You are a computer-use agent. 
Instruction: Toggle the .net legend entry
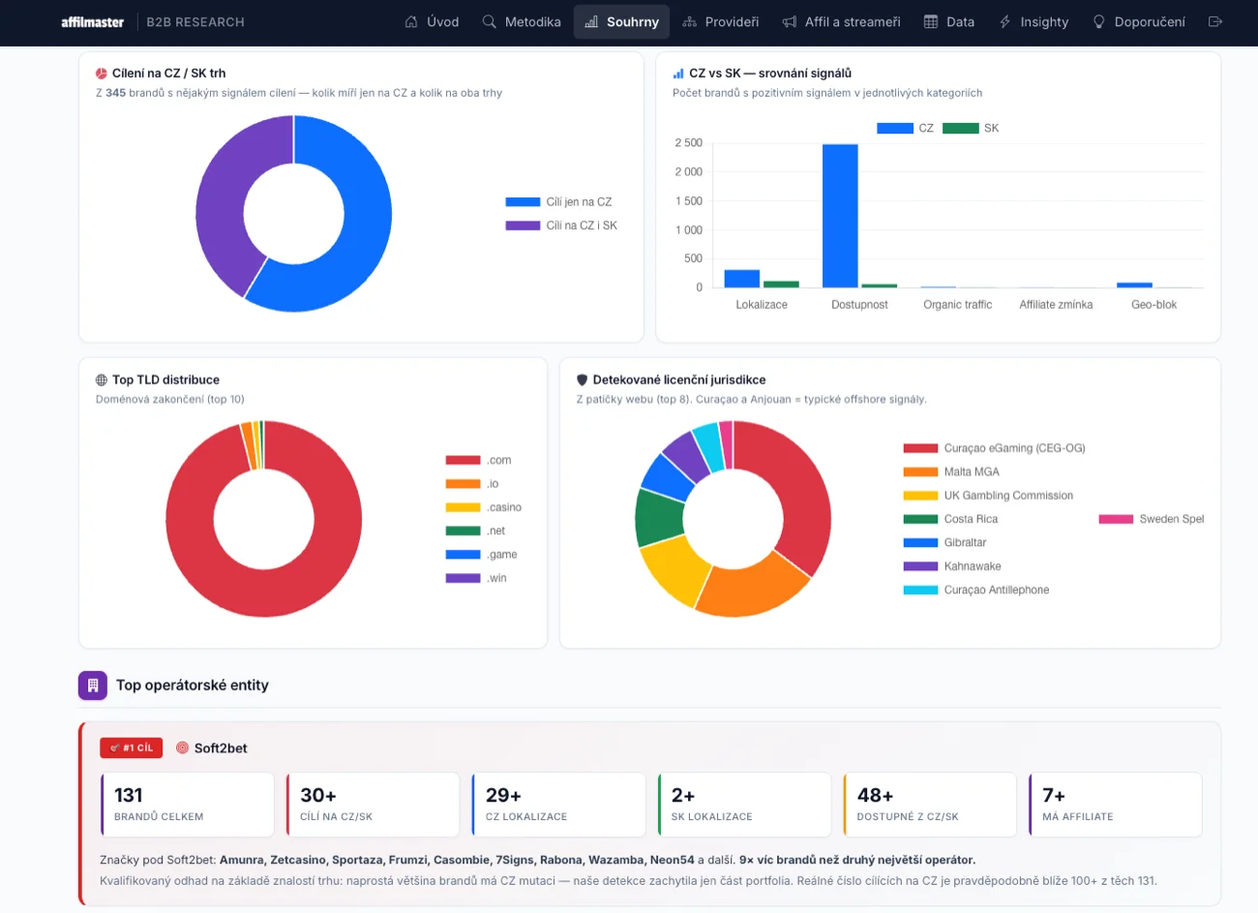coord(475,531)
